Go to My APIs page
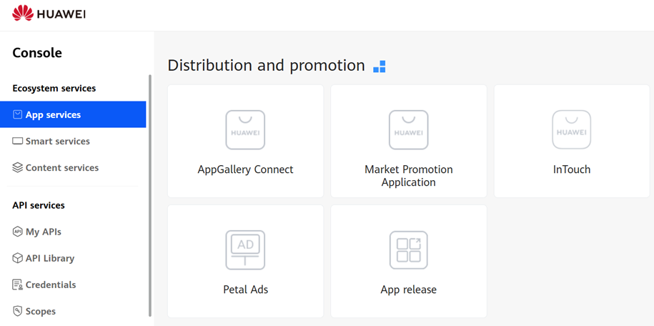 tap(43, 232)
